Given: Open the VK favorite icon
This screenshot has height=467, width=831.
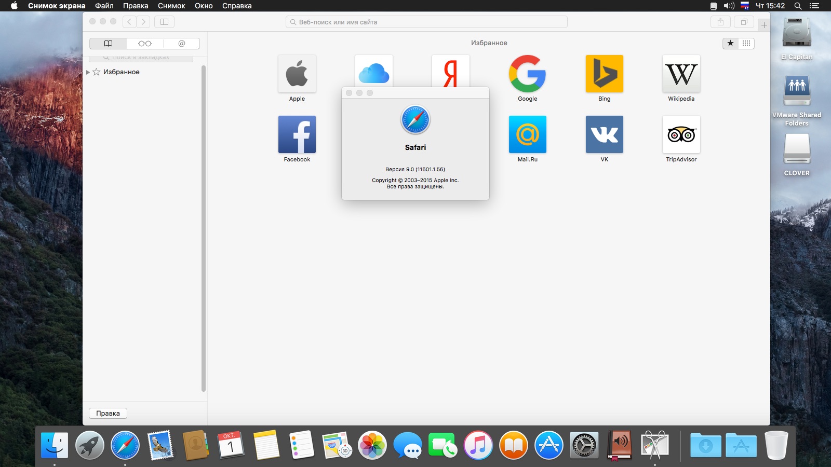Looking at the screenshot, I should (x=605, y=134).
